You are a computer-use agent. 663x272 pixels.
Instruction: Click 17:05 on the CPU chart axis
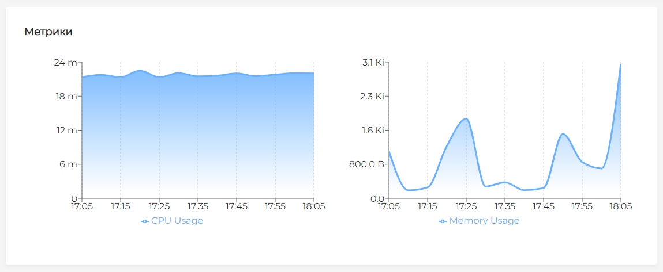coord(82,206)
